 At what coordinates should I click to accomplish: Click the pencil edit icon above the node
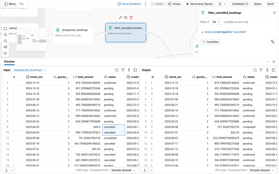point(120,18)
